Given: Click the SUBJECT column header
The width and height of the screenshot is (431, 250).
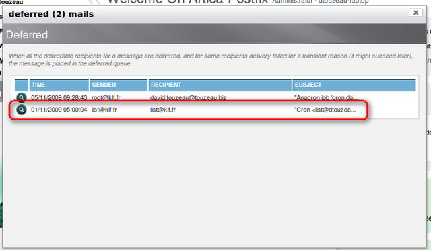Looking at the screenshot, I should click(354, 85).
